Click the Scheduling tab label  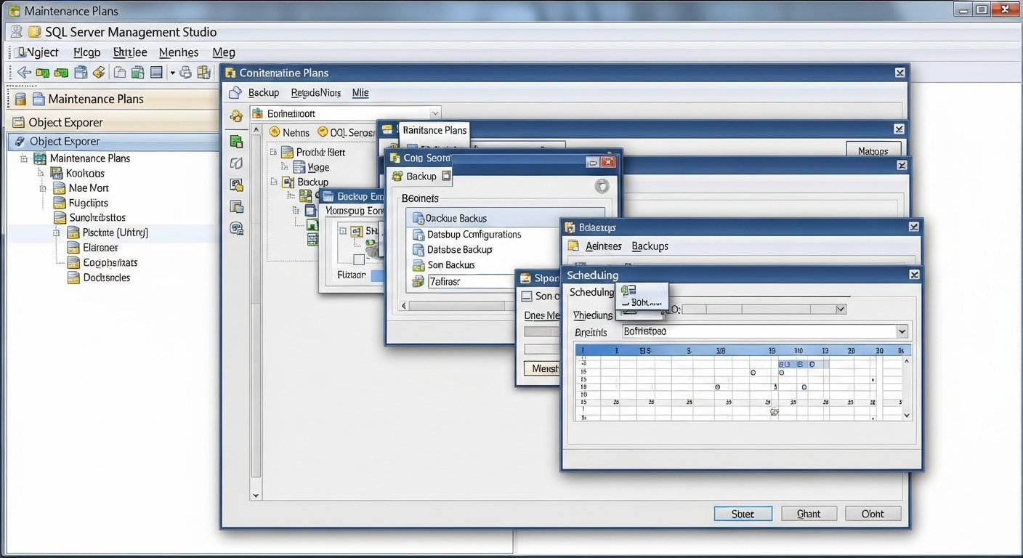click(591, 292)
